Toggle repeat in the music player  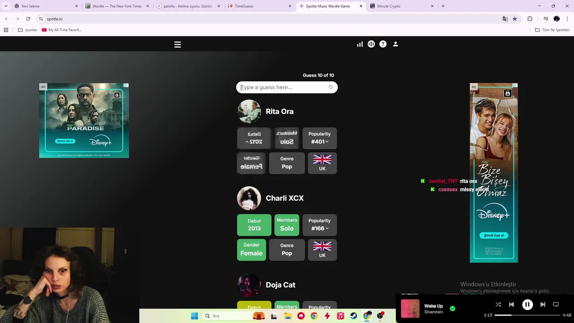click(x=556, y=305)
